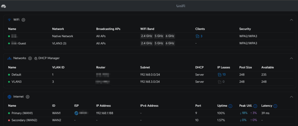Click subnet 192.168.0.0/24

pos(150,75)
